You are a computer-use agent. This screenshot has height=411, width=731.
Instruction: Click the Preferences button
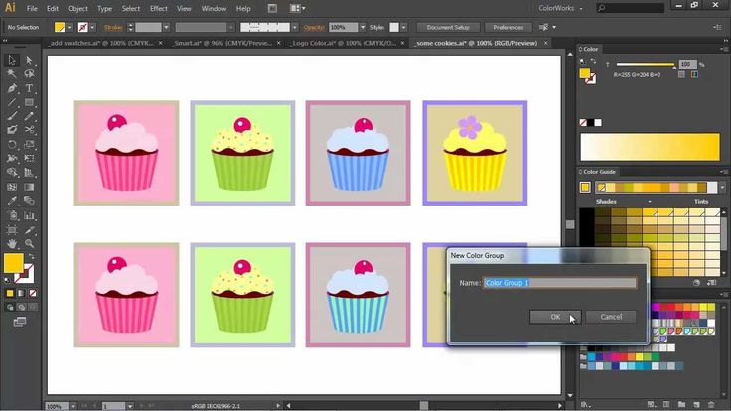pyautogui.click(x=508, y=28)
